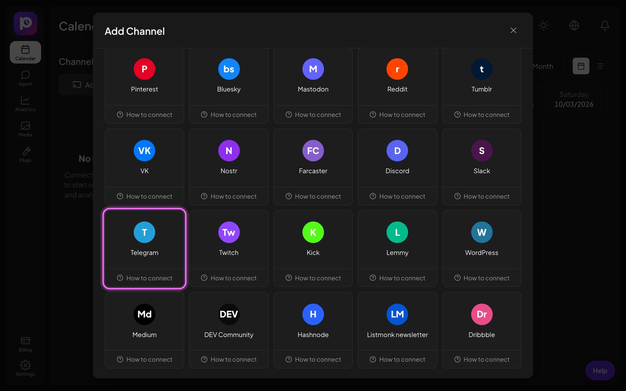The width and height of the screenshot is (626, 391).
Task: Open How to connect for Reddit
Action: [398, 115]
